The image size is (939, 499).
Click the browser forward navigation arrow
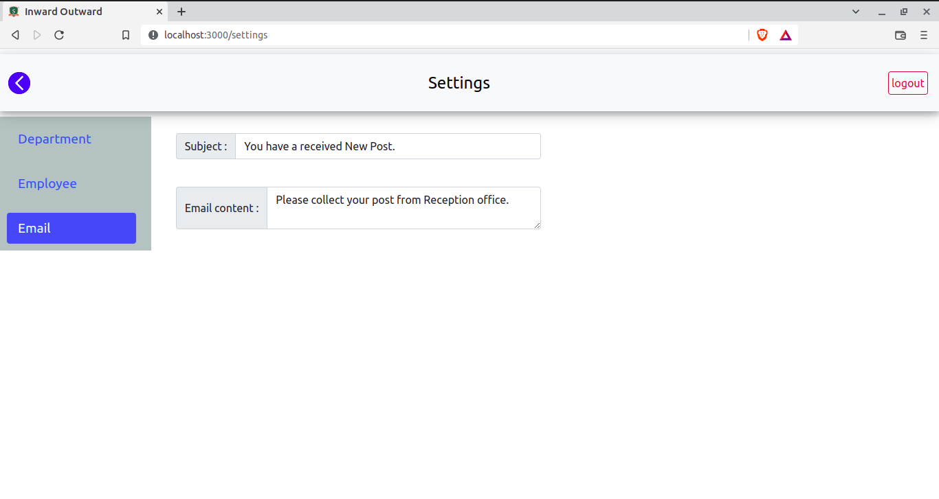[x=37, y=34]
